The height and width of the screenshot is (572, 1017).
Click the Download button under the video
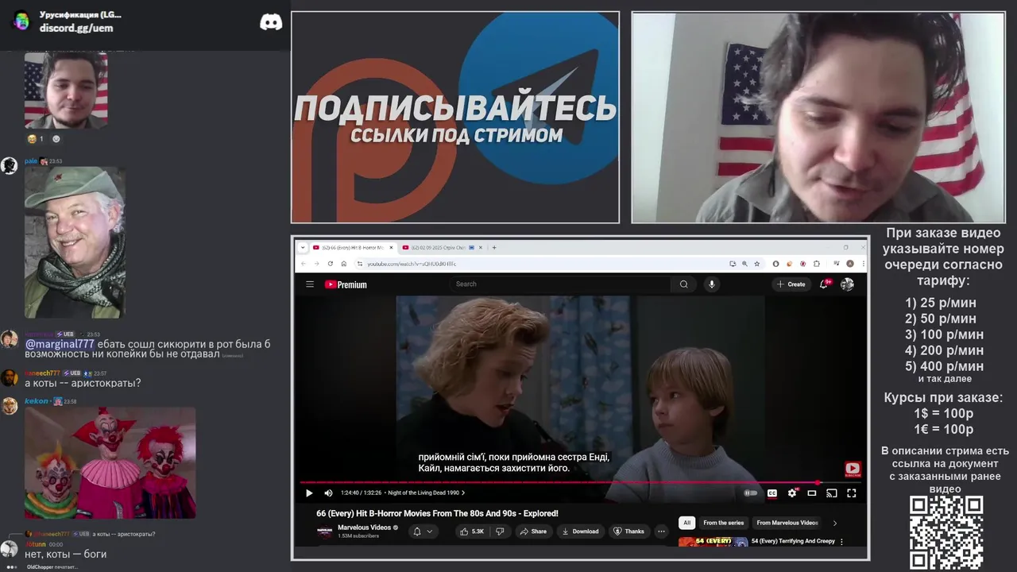pyautogui.click(x=580, y=531)
